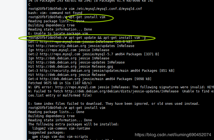This screenshot has height=140, width=214.
Task: Click the 'E: Unable to locate package vim' line
Action: coord(58,34)
